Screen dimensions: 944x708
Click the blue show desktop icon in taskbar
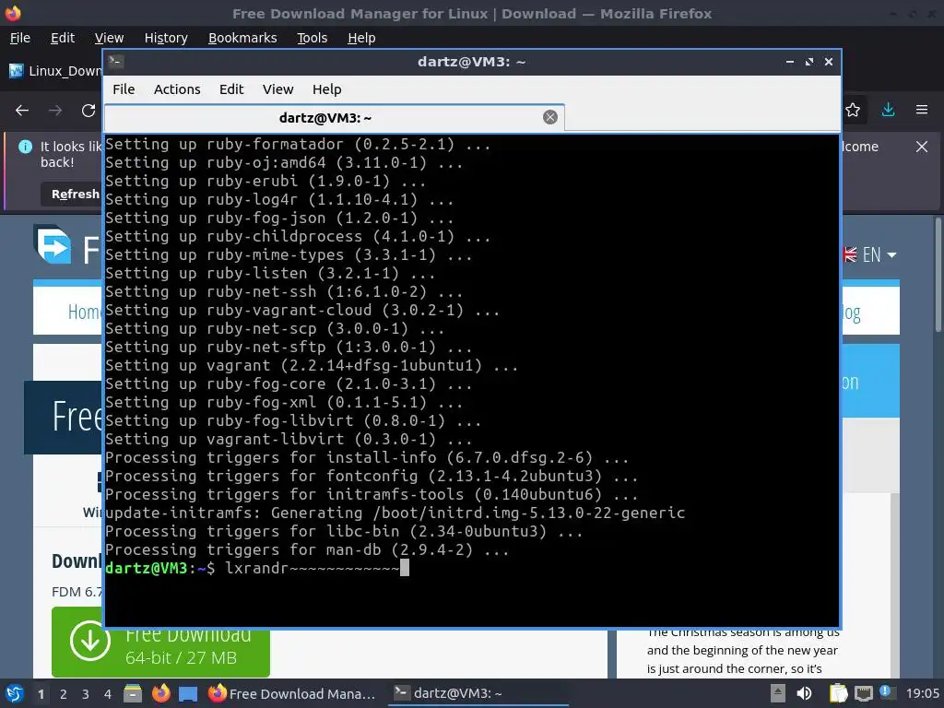[188, 693]
